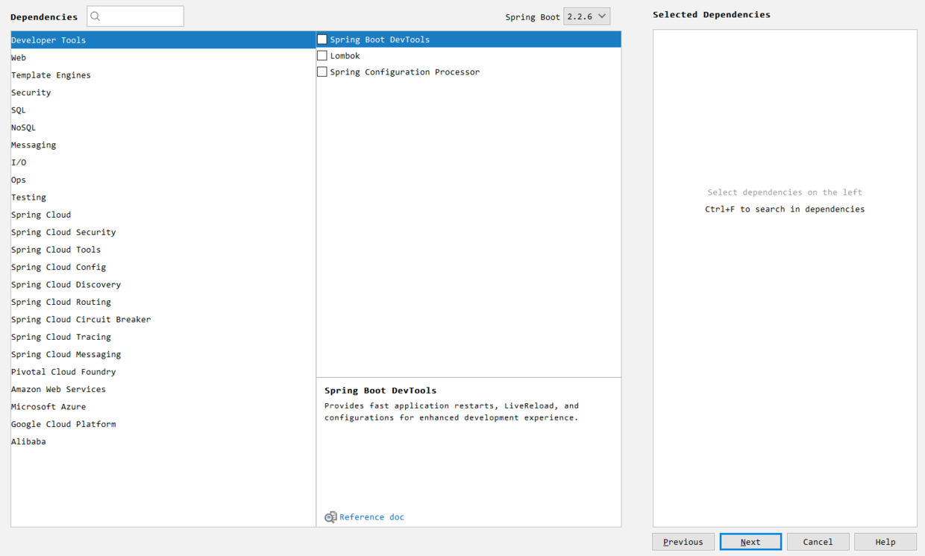
Task: Choose Amazon Web Services category
Action: [x=163, y=389]
